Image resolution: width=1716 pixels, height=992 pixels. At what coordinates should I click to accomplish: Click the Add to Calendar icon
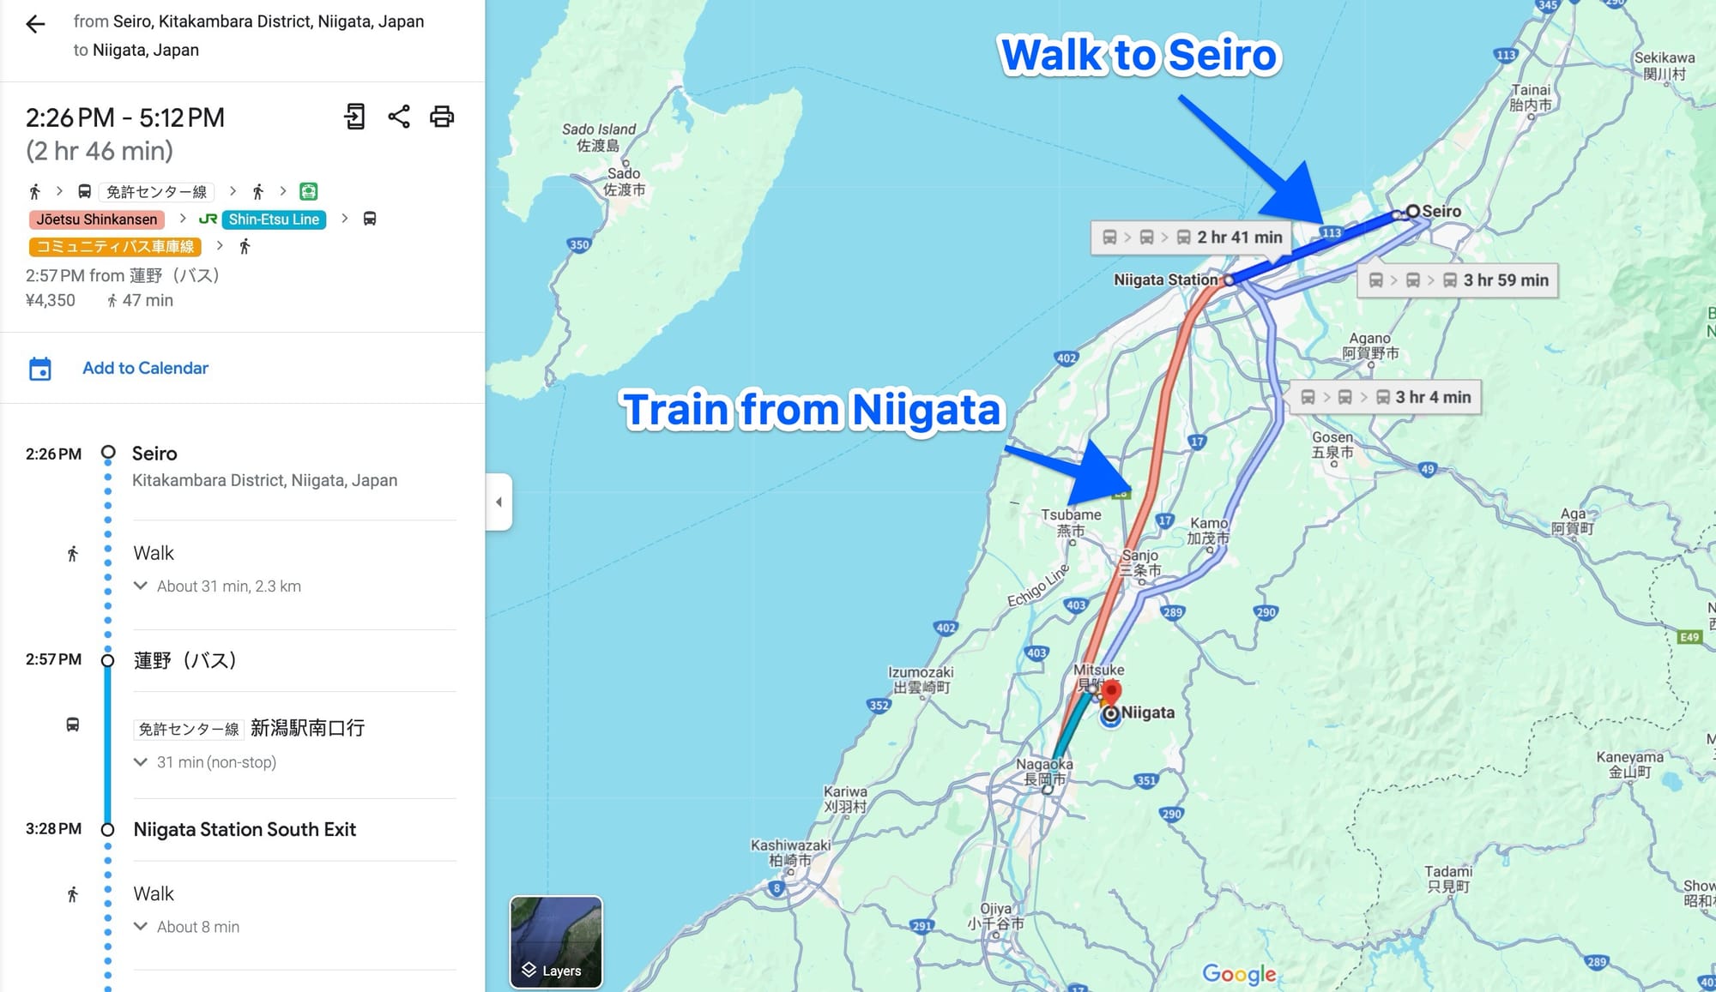point(40,369)
